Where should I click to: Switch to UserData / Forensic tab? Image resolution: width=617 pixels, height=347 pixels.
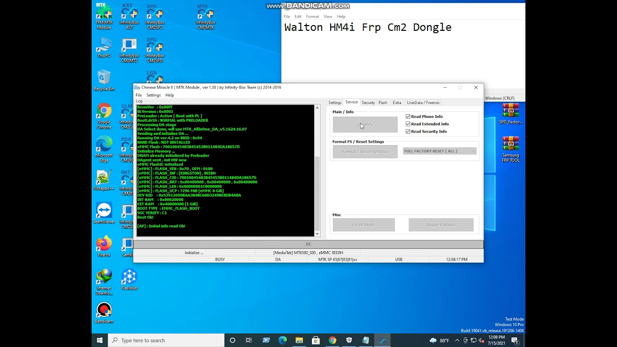point(423,103)
